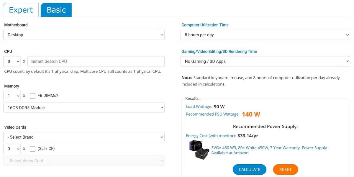Select the Basic tab
Viewport: 354px width, 177px height.
pos(56,10)
